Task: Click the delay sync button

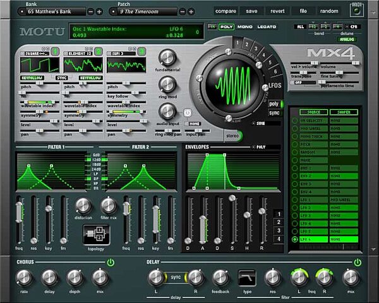Action: pyautogui.click(x=176, y=277)
